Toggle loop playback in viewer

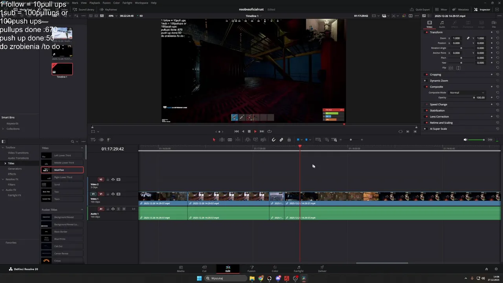[x=269, y=131]
